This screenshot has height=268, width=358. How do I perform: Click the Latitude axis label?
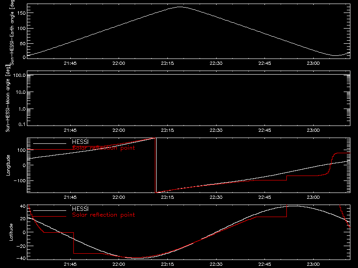[11, 232]
